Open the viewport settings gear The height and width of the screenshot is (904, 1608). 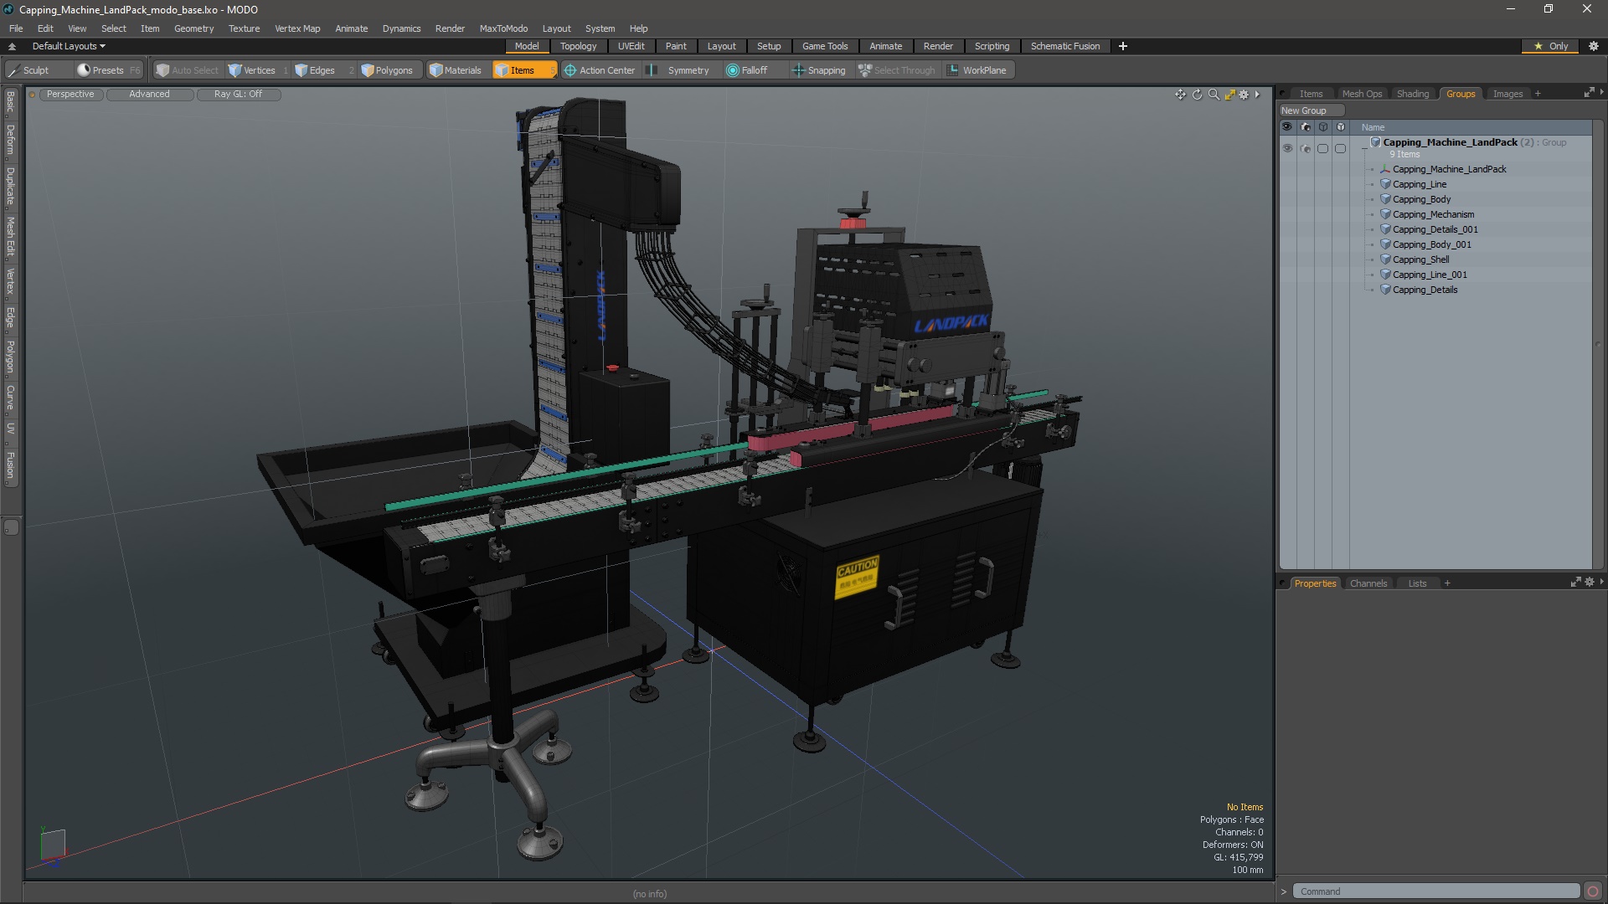[1244, 95]
